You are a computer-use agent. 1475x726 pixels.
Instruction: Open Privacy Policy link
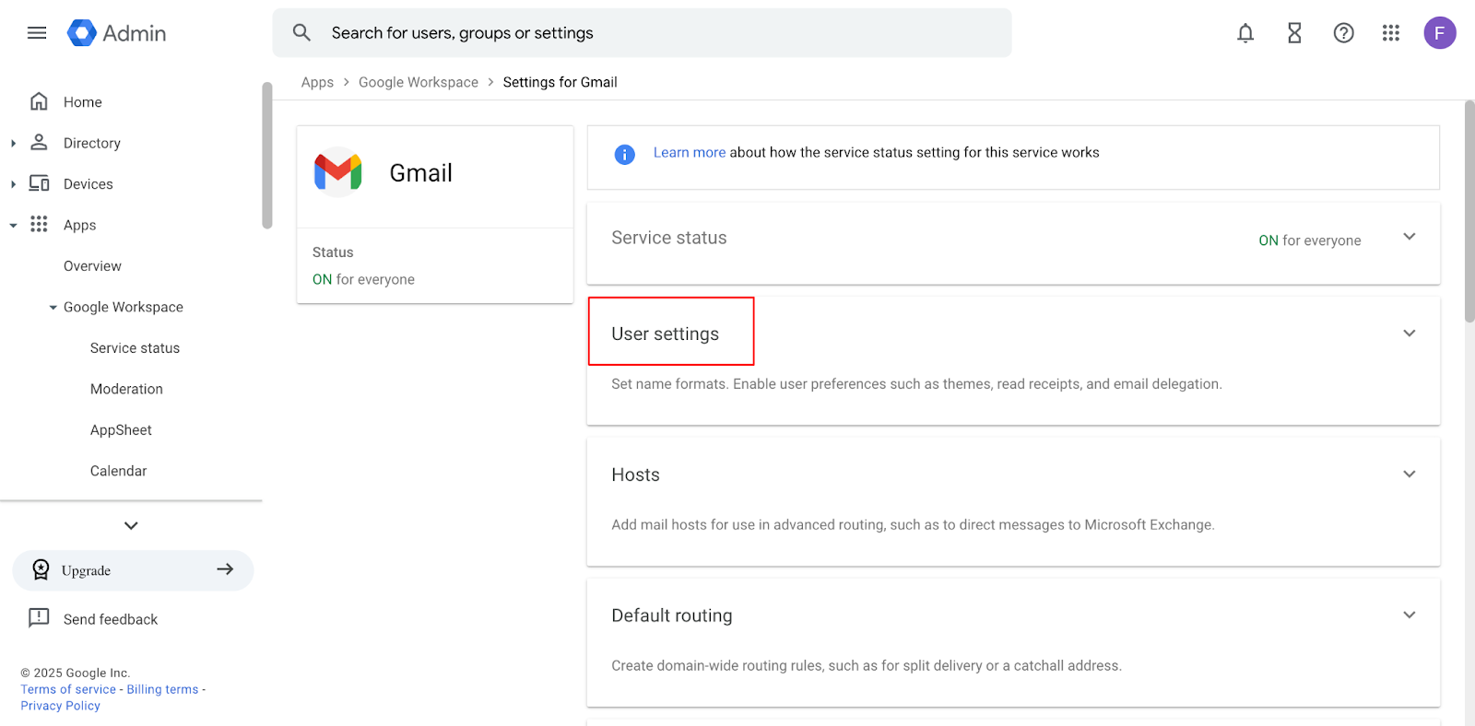(x=60, y=706)
